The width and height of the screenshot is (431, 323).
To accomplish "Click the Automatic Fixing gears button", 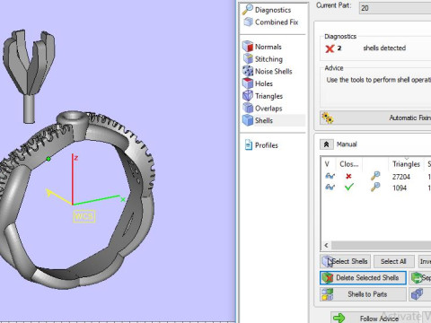I will 375,118.
